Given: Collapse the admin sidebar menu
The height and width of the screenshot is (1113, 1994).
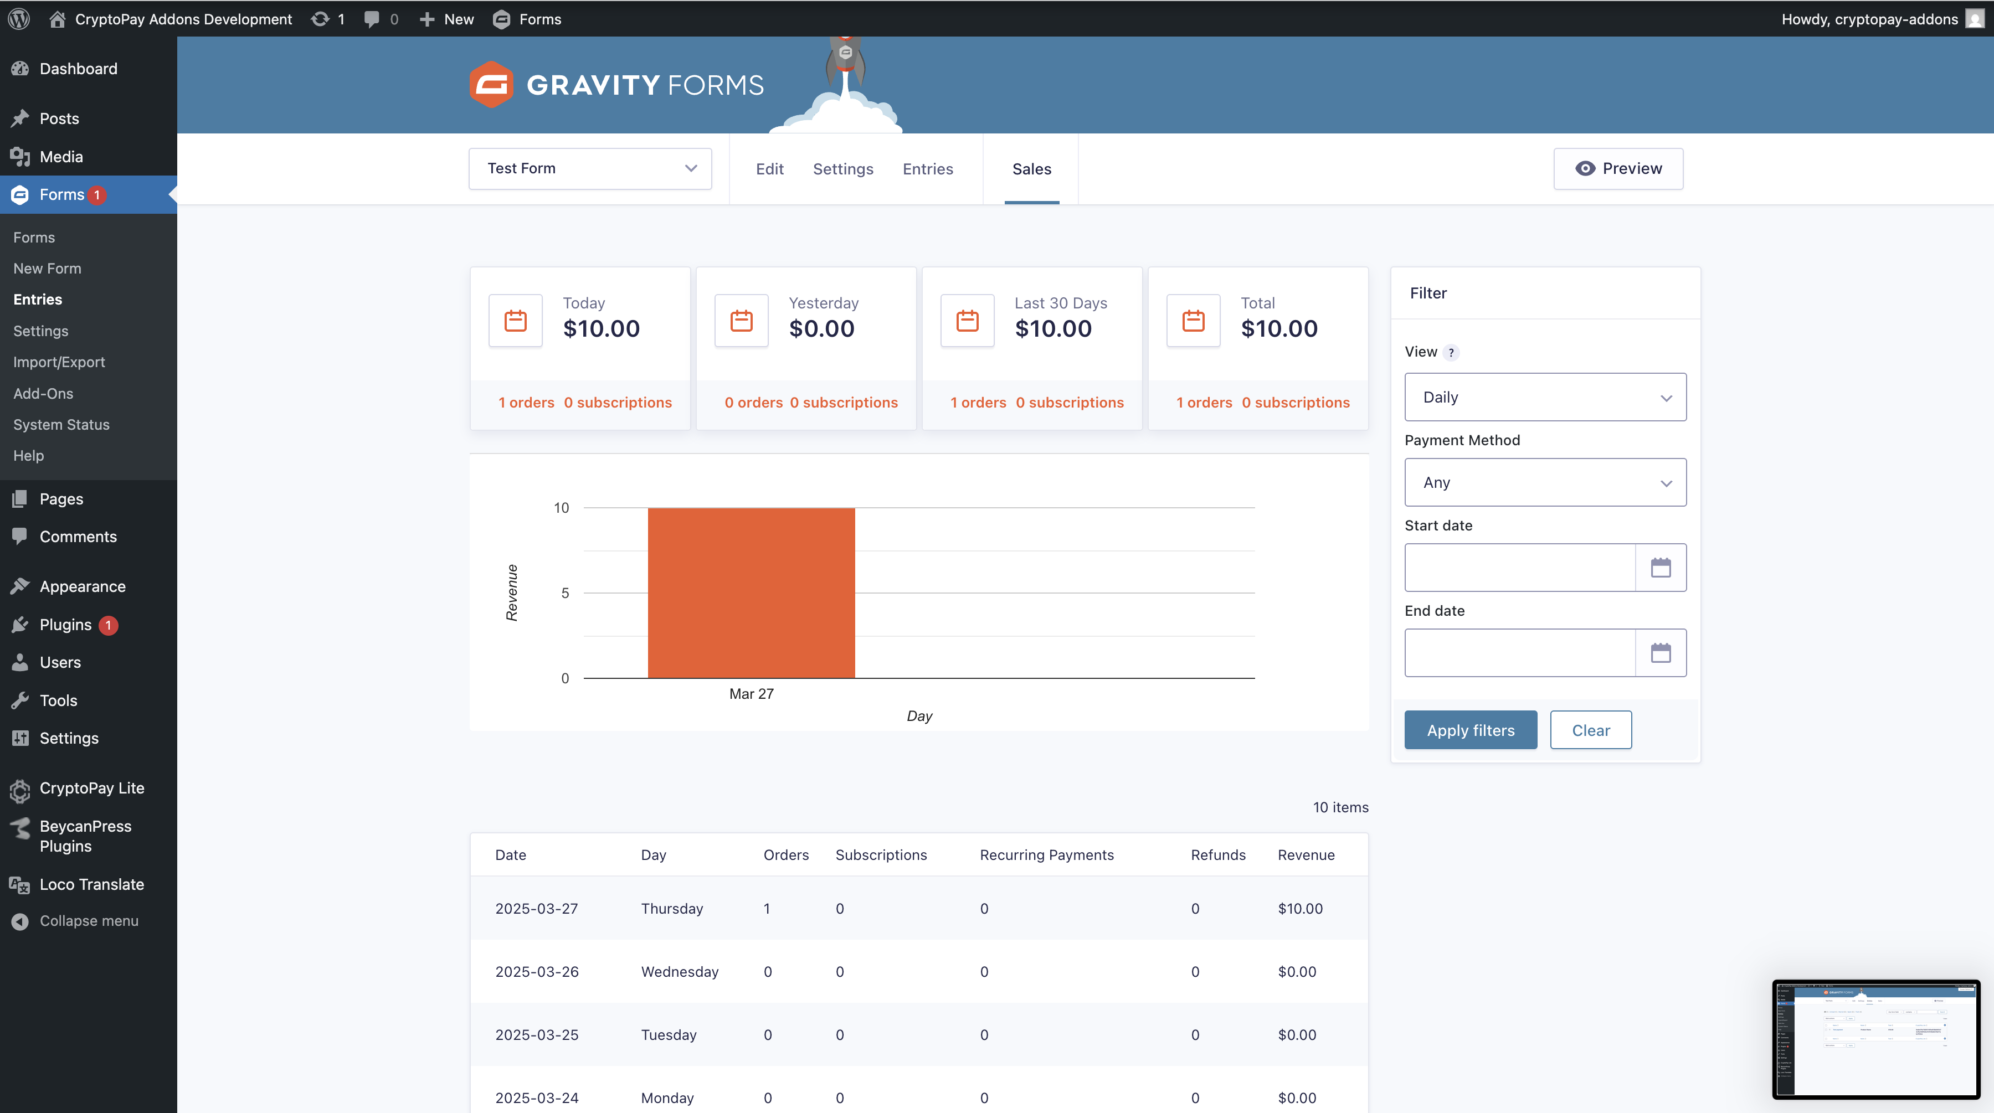Looking at the screenshot, I should click(x=88, y=920).
